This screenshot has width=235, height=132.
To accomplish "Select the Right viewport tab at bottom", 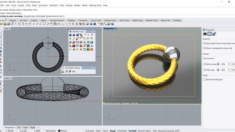I will (x=33, y=128).
